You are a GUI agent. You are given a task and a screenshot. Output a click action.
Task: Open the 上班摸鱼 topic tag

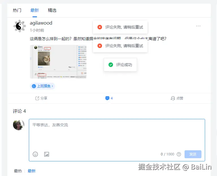coord(42,86)
